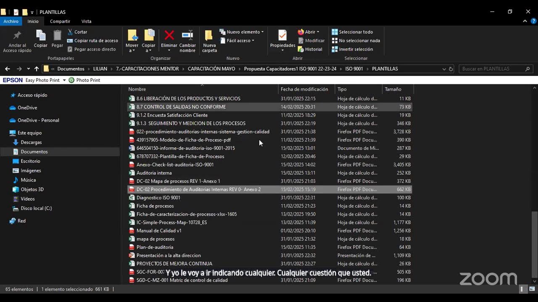Screen dimensions: 538x302
Task: Click ISO 9001 in the address path
Action: (x=354, y=69)
